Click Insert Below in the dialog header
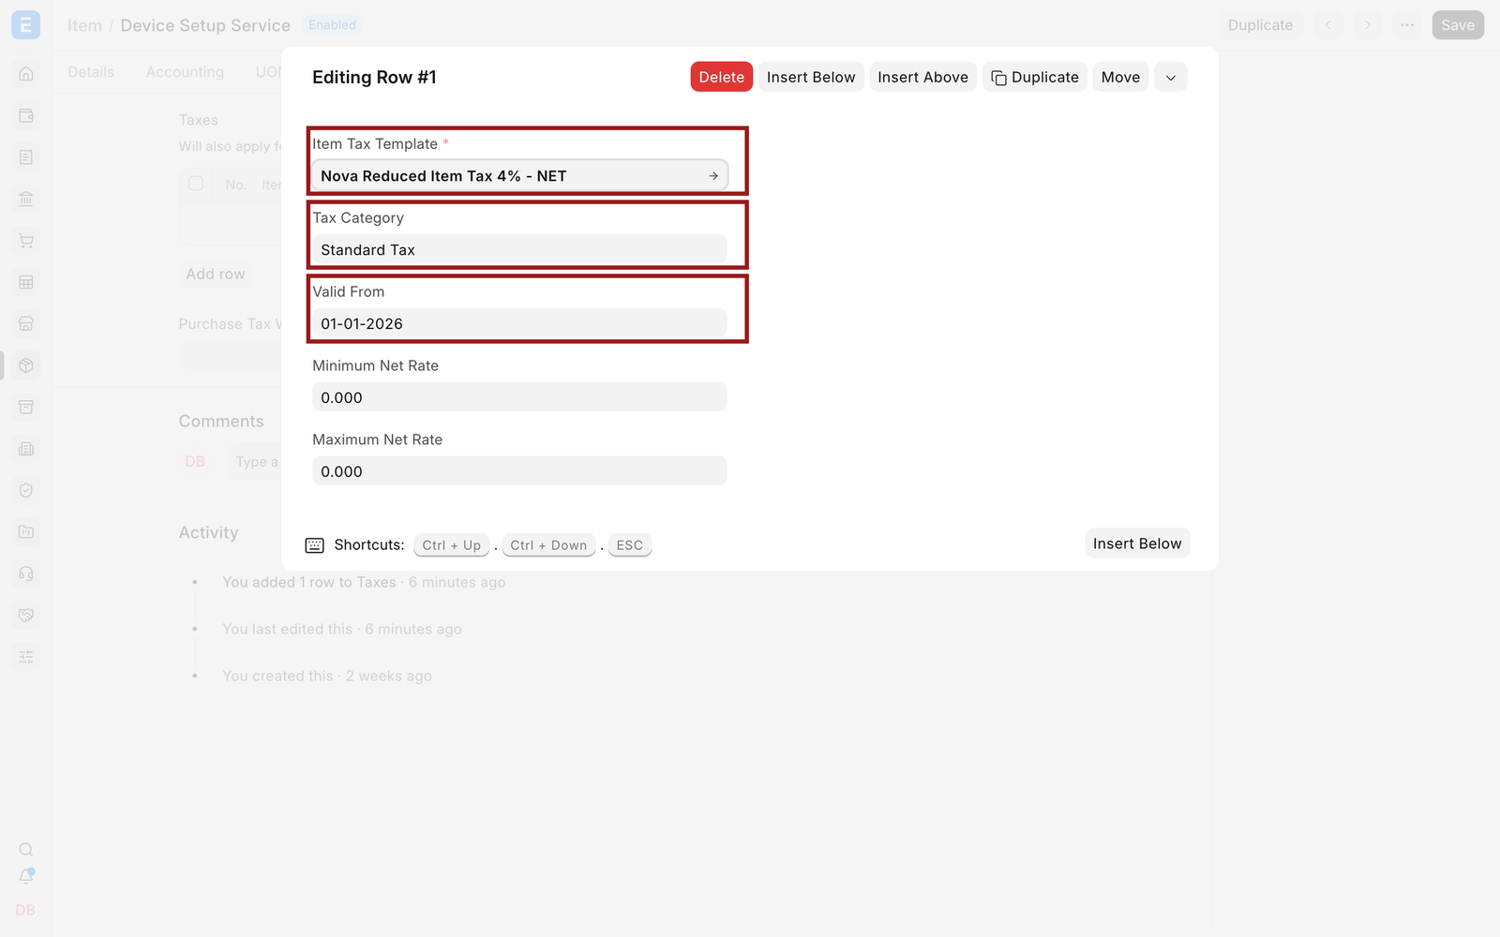1500x937 pixels. [x=811, y=77]
